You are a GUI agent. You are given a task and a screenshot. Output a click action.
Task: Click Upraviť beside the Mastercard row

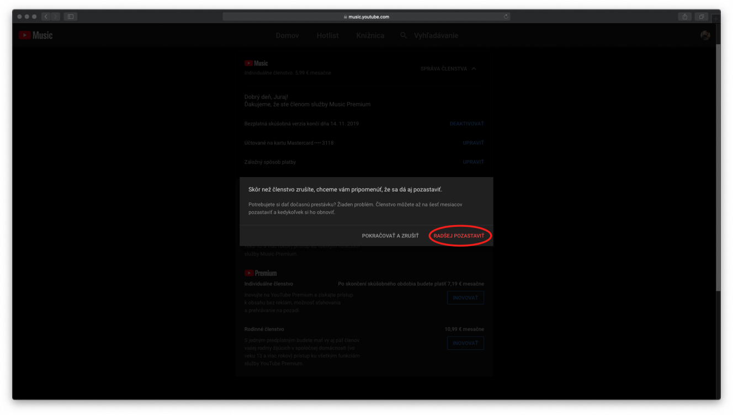click(x=474, y=143)
